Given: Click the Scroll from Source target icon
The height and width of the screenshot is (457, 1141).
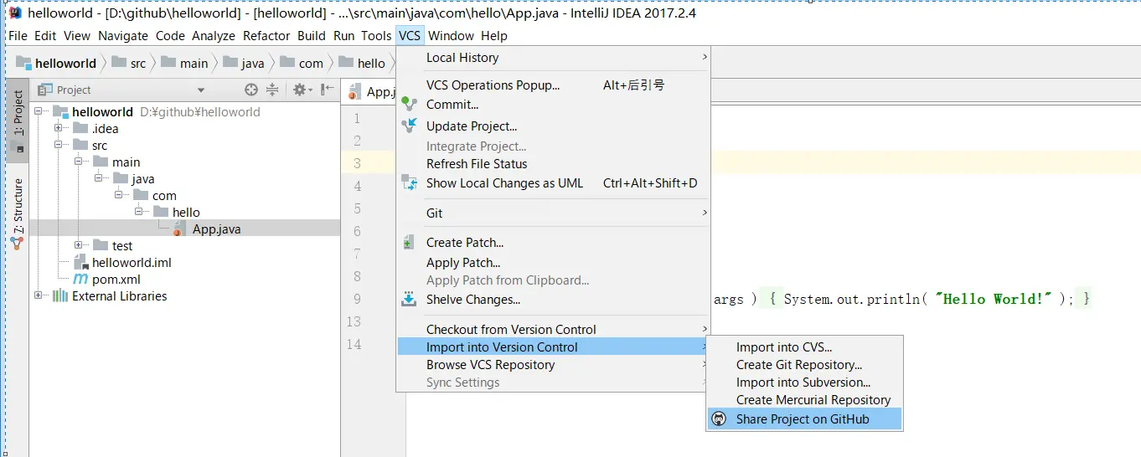Looking at the screenshot, I should coord(250,90).
